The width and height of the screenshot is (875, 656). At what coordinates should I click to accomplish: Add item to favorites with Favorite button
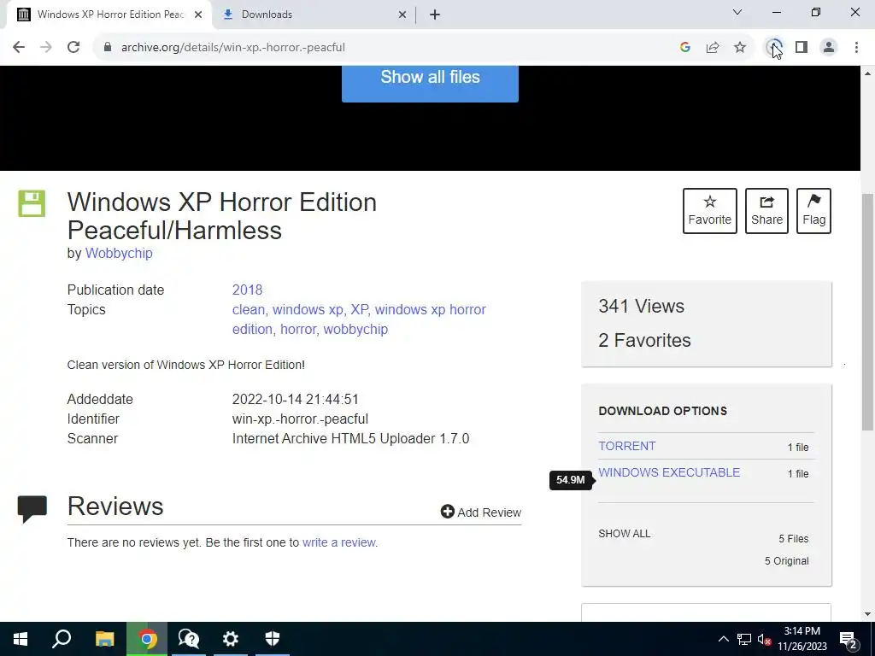click(x=710, y=211)
